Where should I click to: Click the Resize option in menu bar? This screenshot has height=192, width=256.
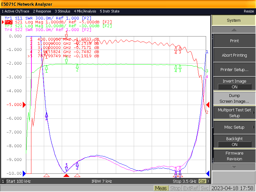249,11
